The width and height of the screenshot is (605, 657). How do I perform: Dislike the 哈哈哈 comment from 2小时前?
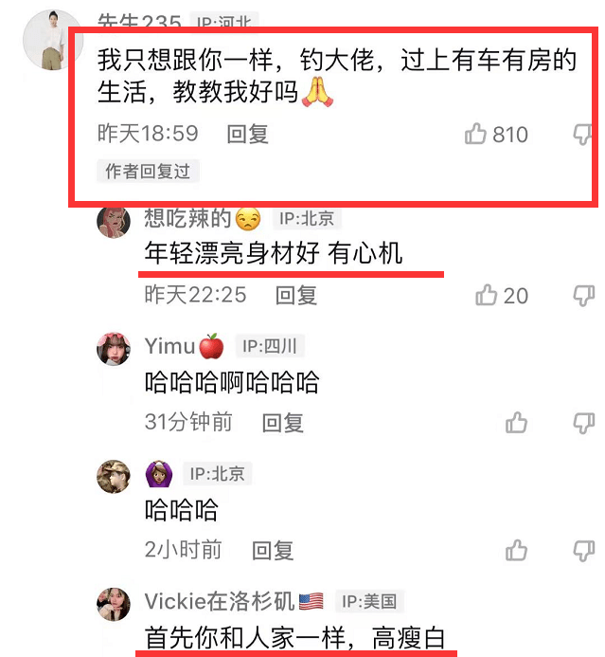(583, 550)
